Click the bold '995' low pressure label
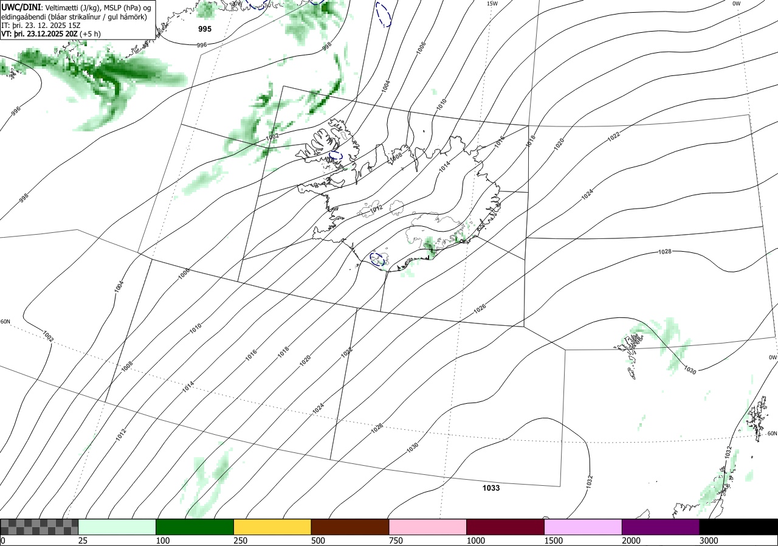 (x=205, y=29)
